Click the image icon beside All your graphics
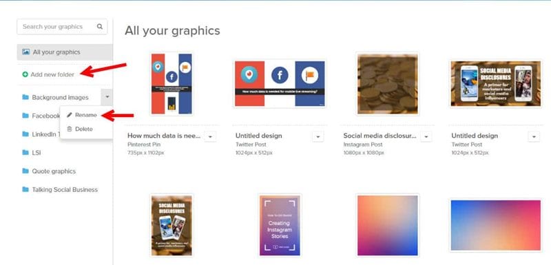 coord(25,52)
